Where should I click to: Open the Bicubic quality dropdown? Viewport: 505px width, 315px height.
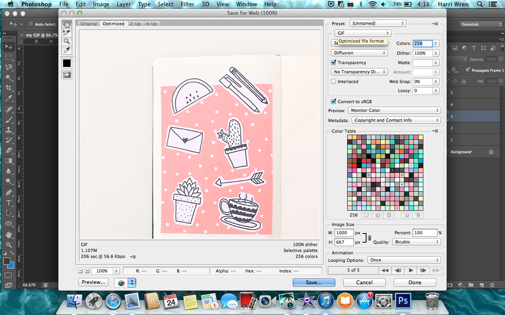click(416, 242)
